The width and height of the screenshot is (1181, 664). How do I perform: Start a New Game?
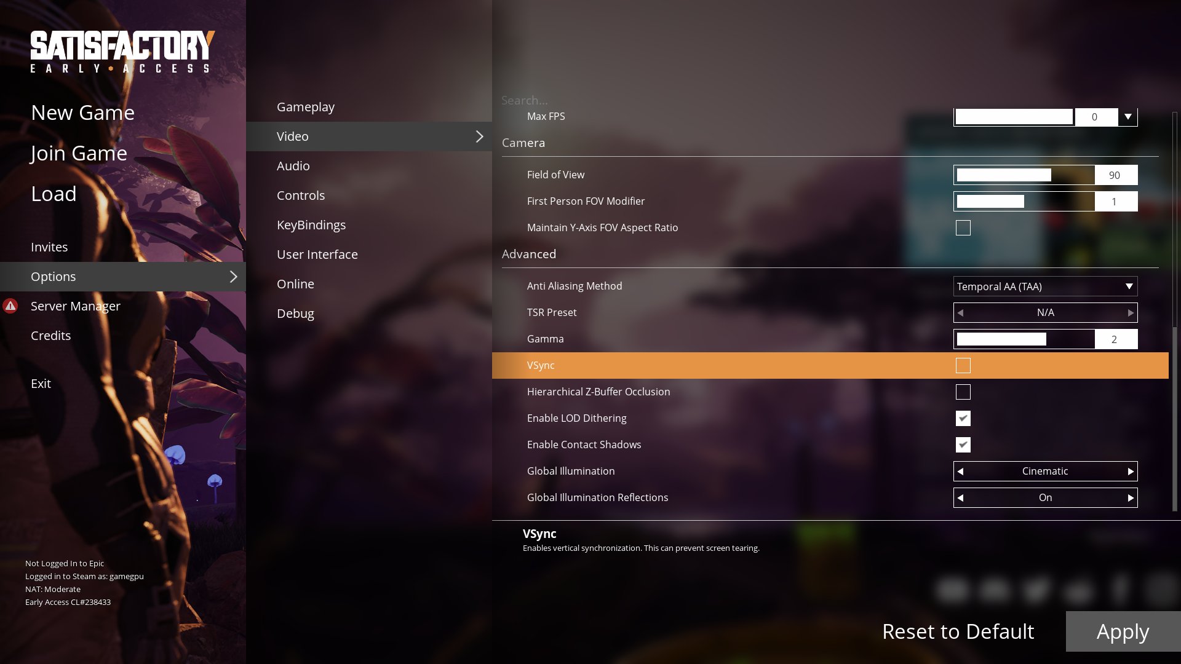coord(82,113)
